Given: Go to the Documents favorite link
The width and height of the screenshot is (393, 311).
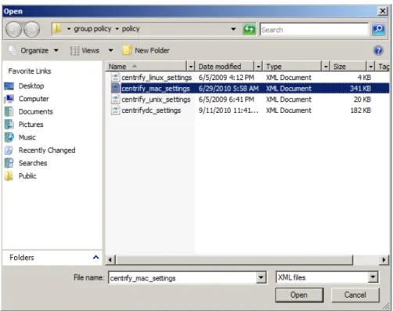Looking at the screenshot, I should tap(36, 112).
